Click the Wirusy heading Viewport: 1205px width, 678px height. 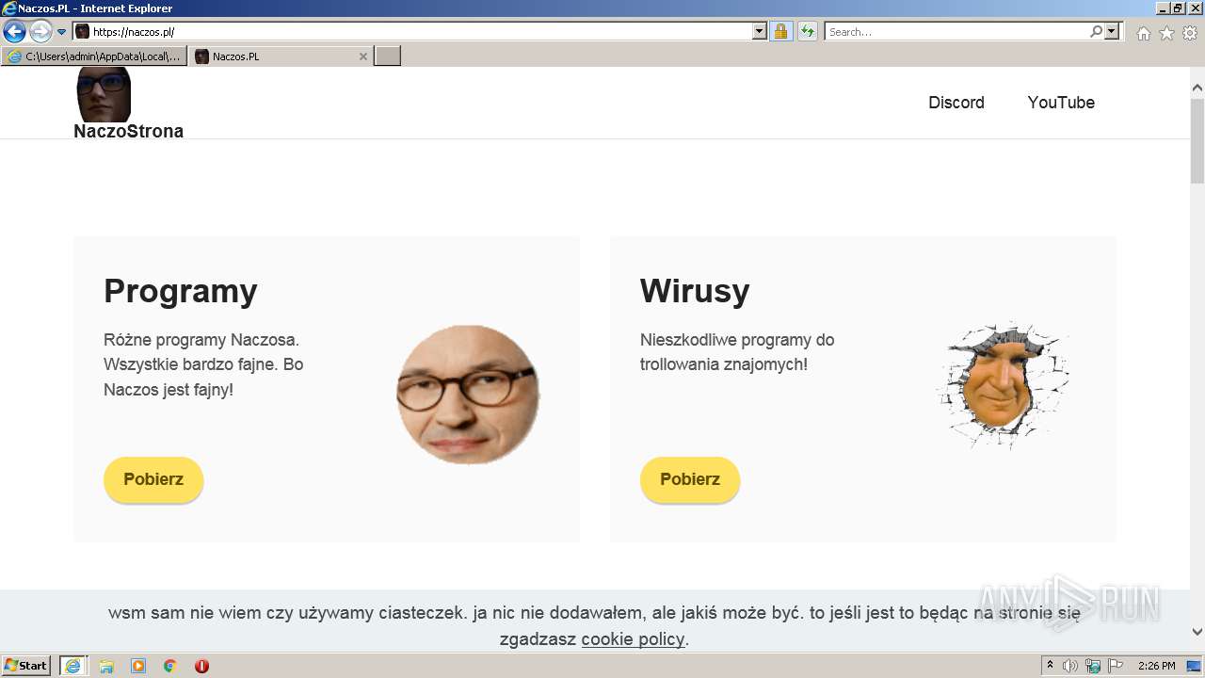pyautogui.click(x=695, y=291)
